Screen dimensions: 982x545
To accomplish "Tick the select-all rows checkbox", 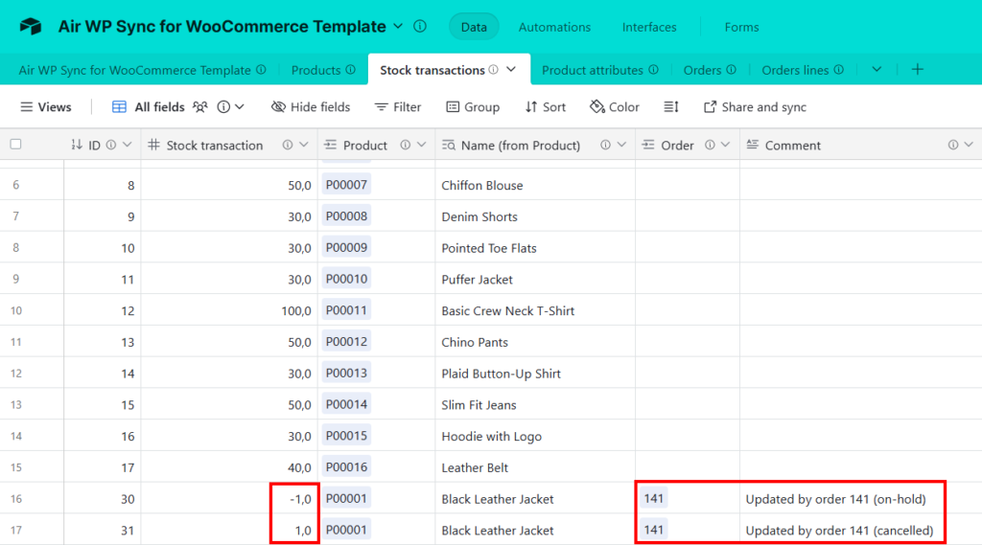I will (15, 145).
